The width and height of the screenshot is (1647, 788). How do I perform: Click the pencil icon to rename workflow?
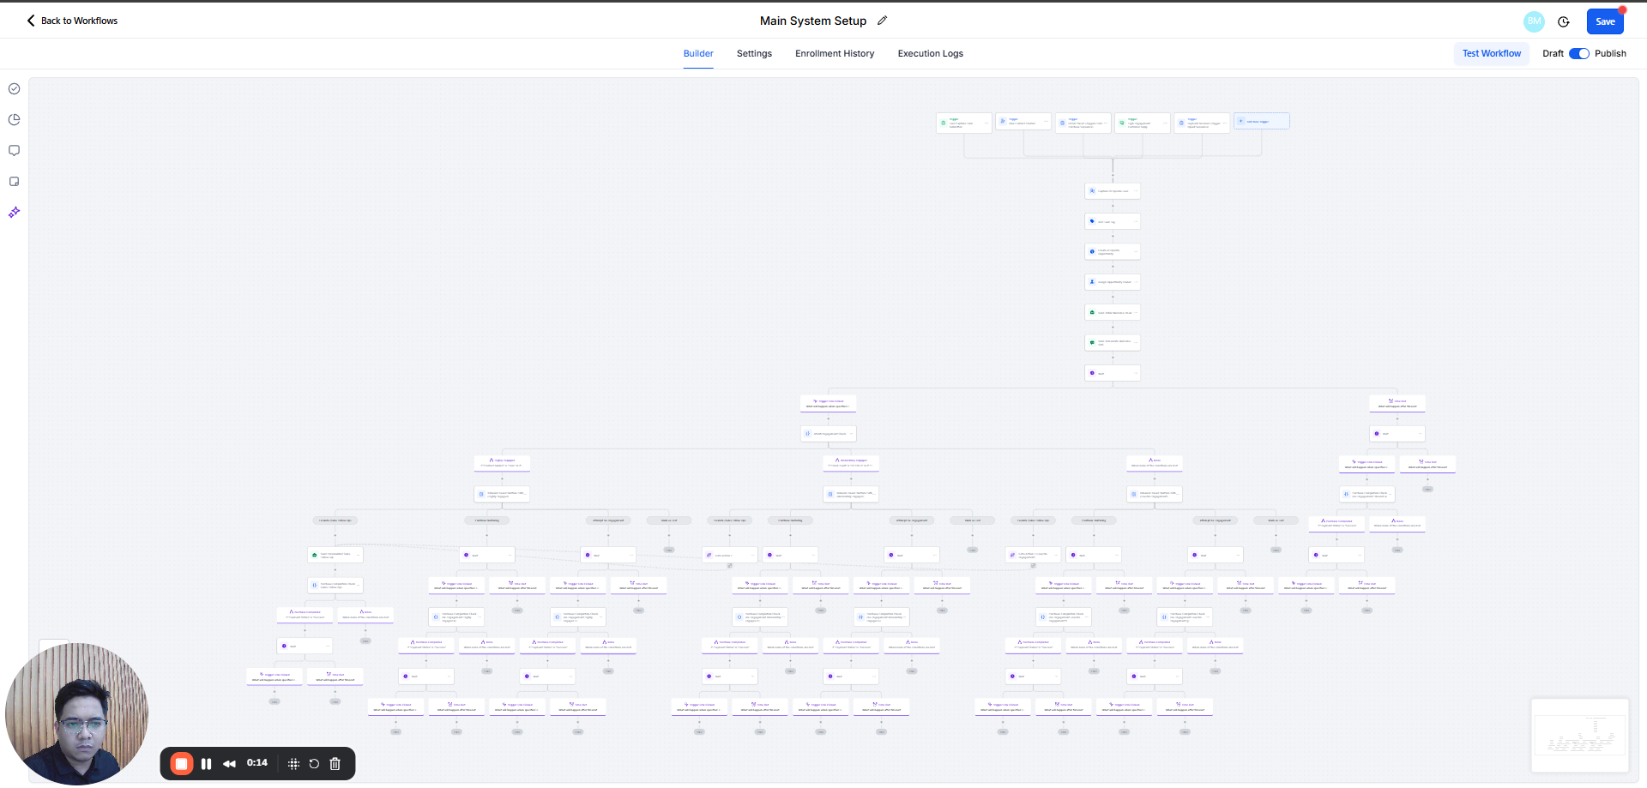click(882, 21)
